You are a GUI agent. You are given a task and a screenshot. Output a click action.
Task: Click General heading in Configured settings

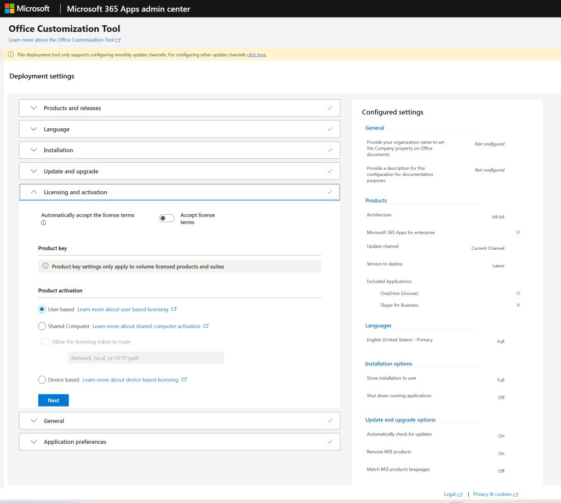tap(375, 128)
